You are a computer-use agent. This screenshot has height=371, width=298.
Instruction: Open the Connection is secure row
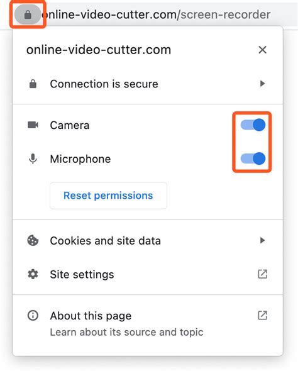tap(148, 84)
